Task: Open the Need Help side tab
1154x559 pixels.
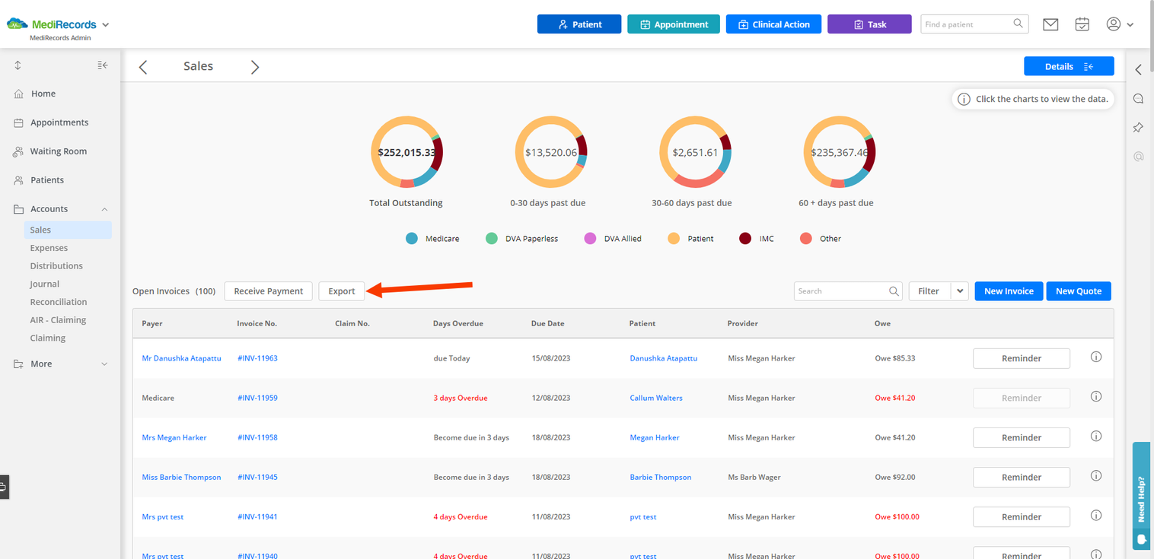Action: pos(1141,495)
